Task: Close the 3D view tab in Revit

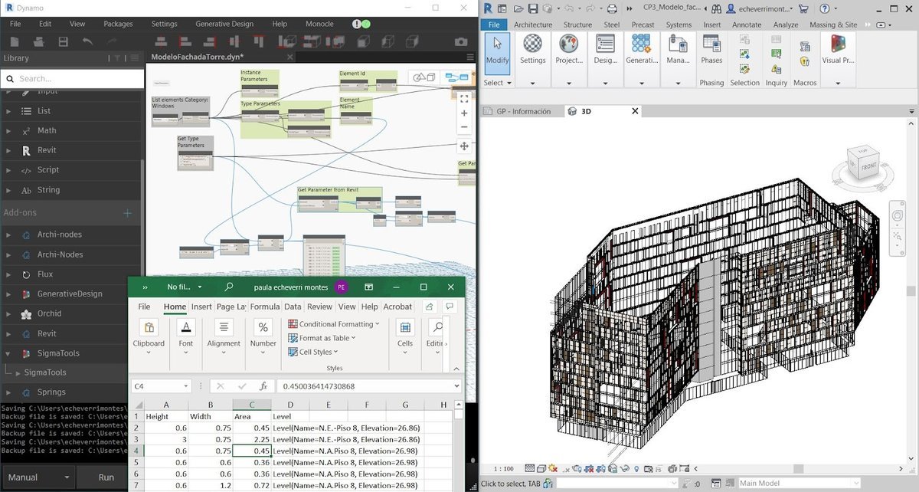Action: [x=634, y=111]
